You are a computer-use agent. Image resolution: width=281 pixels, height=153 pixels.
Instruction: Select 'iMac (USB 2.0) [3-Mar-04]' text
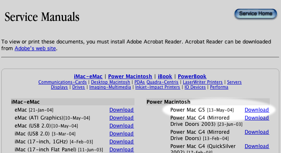[45, 134]
